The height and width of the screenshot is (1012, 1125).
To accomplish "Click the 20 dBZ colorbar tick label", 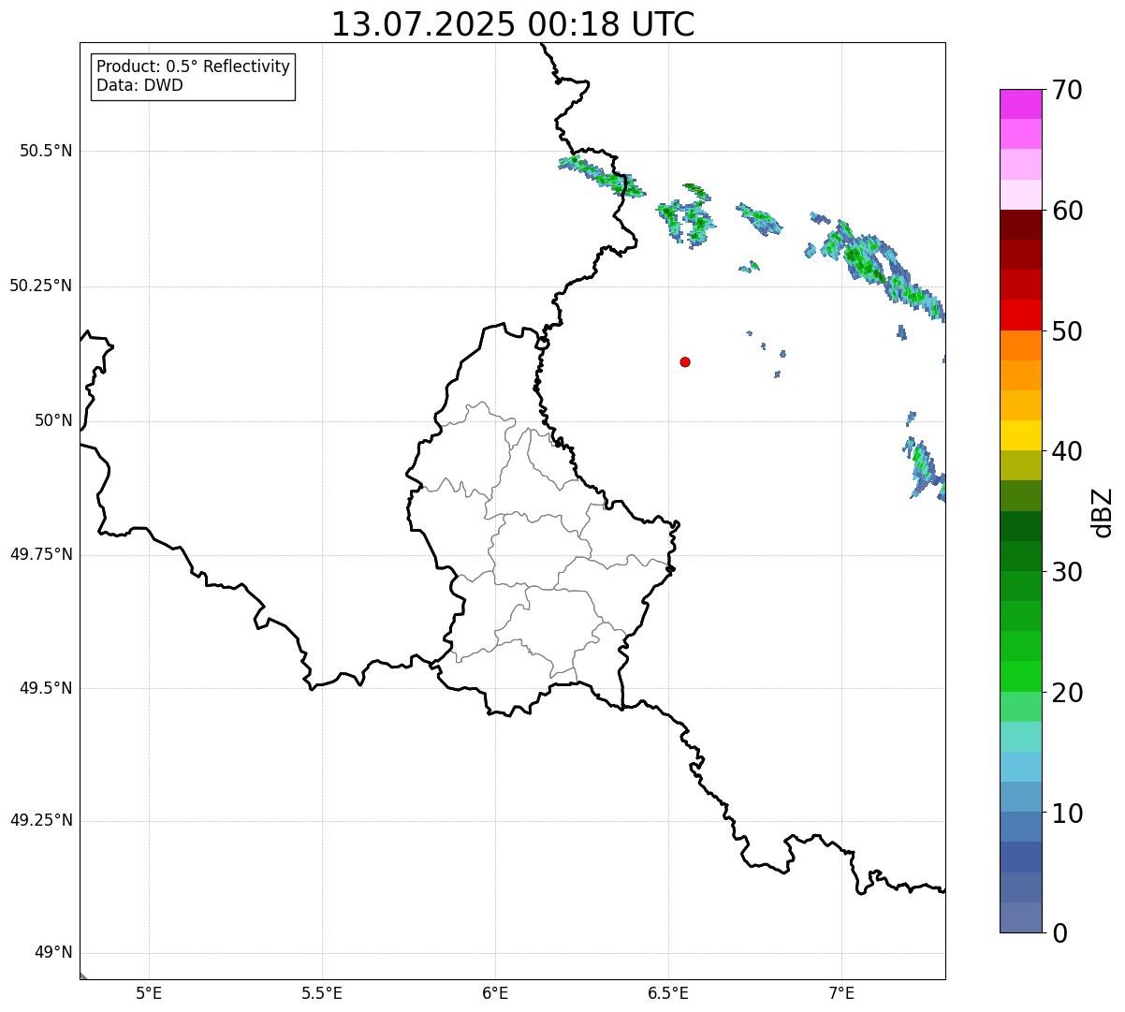I will click(1067, 693).
